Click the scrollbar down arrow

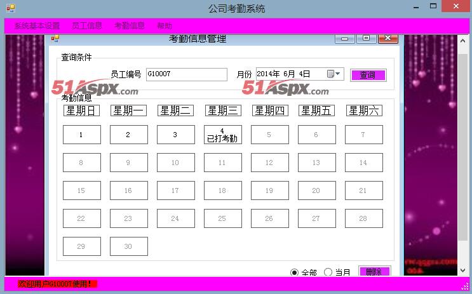click(x=462, y=271)
